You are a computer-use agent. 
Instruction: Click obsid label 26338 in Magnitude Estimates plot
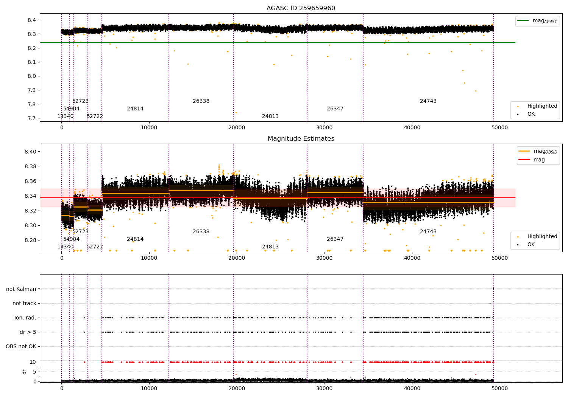click(201, 232)
